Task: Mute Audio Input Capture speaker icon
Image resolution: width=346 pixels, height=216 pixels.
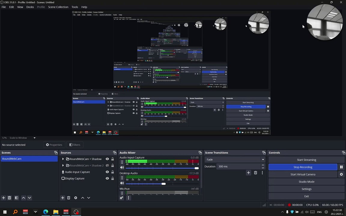Action: pyautogui.click(x=122, y=167)
